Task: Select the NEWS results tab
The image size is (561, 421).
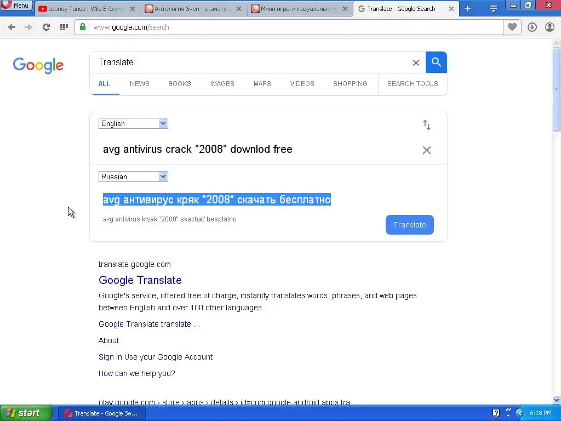Action: [x=140, y=84]
